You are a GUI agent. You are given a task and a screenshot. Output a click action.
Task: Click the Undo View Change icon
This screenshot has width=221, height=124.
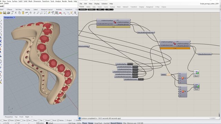(x=53, y=13)
